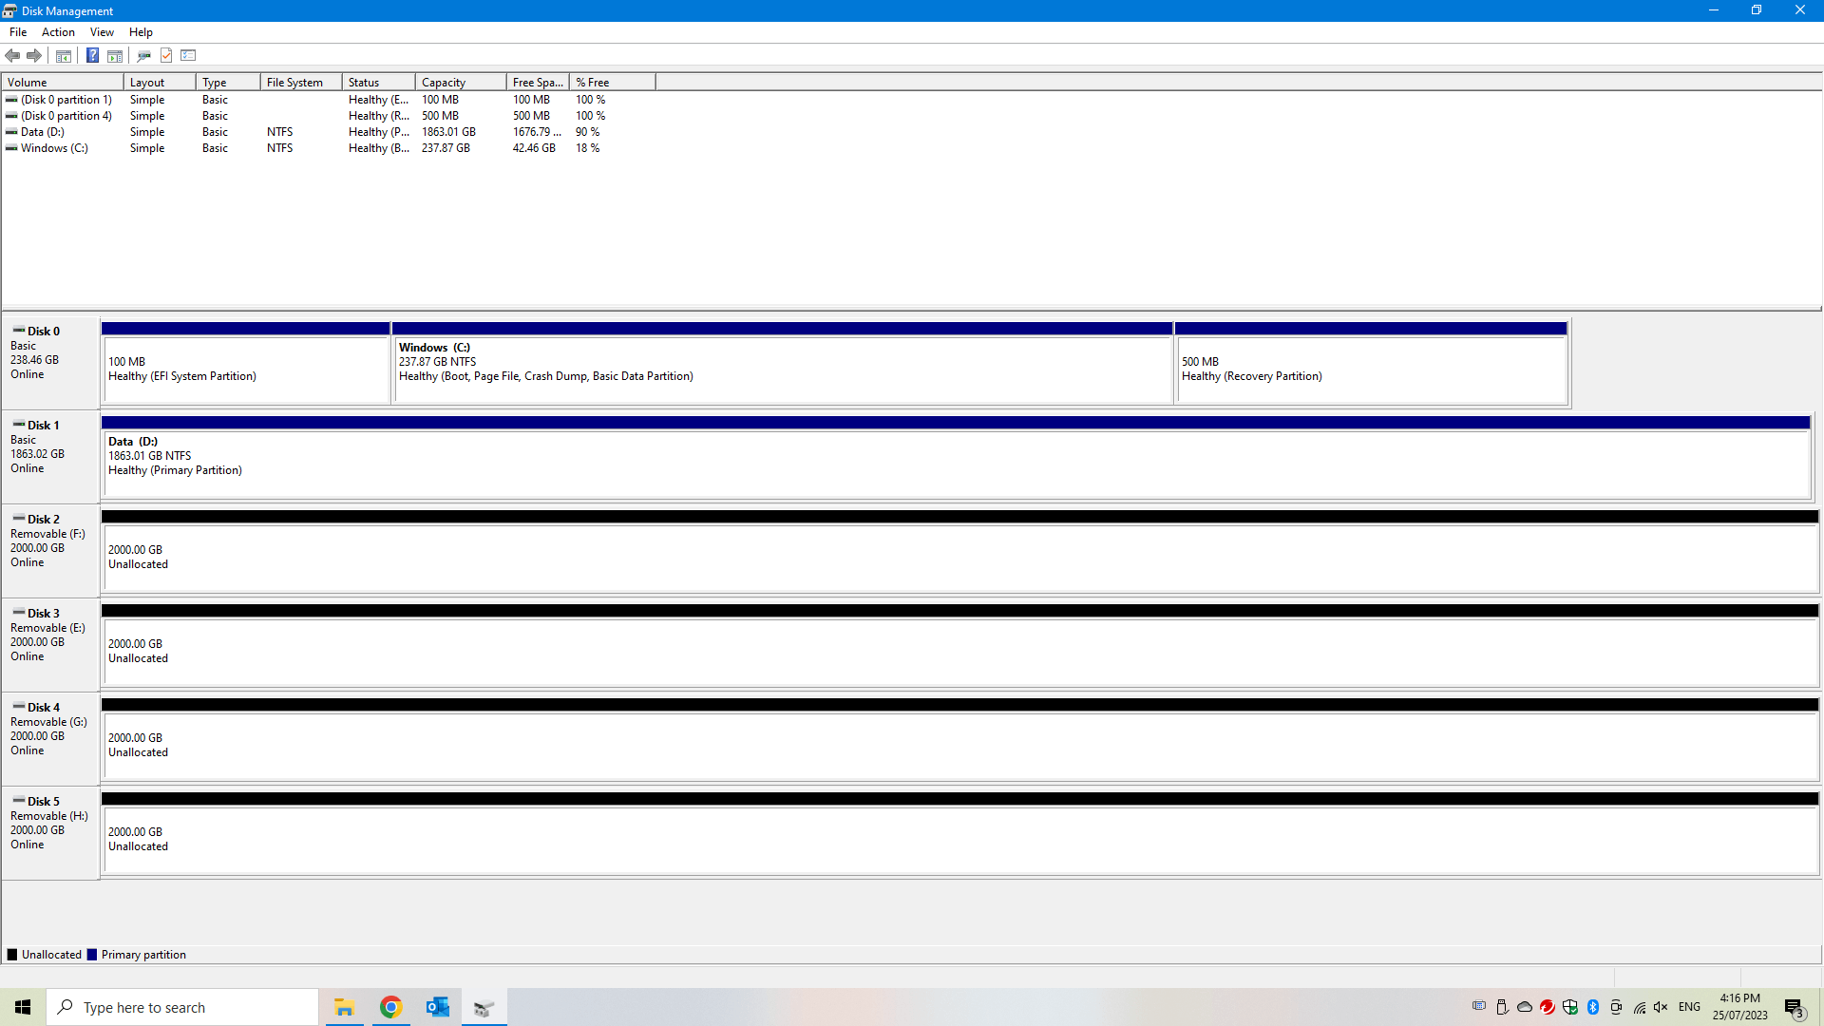Click Show/Hide Console Tree toolbar icon
This screenshot has width=1824, height=1026.
point(64,55)
